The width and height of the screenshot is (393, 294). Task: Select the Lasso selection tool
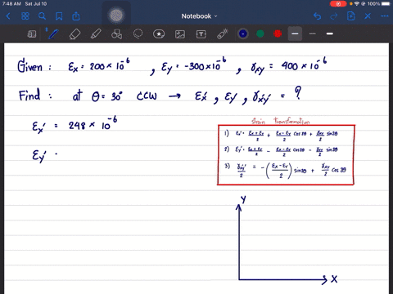point(138,34)
